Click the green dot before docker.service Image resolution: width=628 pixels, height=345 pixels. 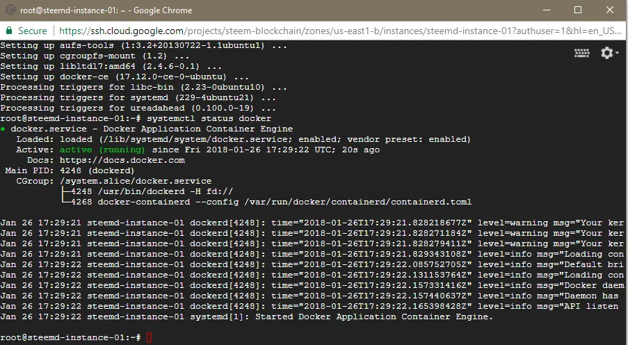(3, 129)
